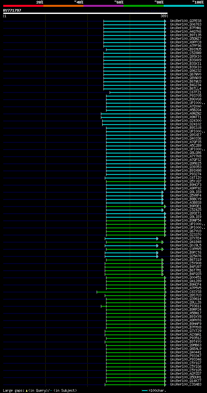The width and height of the screenshot is (207, 393).
Task: Open the UniRef100_A9PHT6 hit link
Action: click(x=186, y=320)
